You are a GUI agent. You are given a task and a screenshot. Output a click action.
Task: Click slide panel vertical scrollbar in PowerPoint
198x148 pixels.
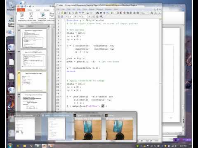[x=49, y=70]
